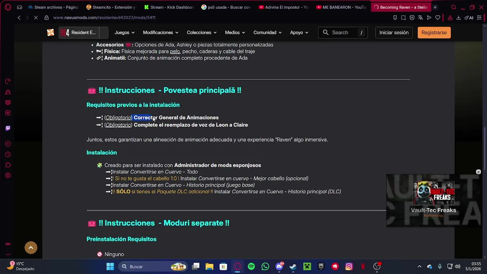This screenshot has height=274, width=487.
Task: Click the translate icon in address bar
Action: [x=420, y=18]
